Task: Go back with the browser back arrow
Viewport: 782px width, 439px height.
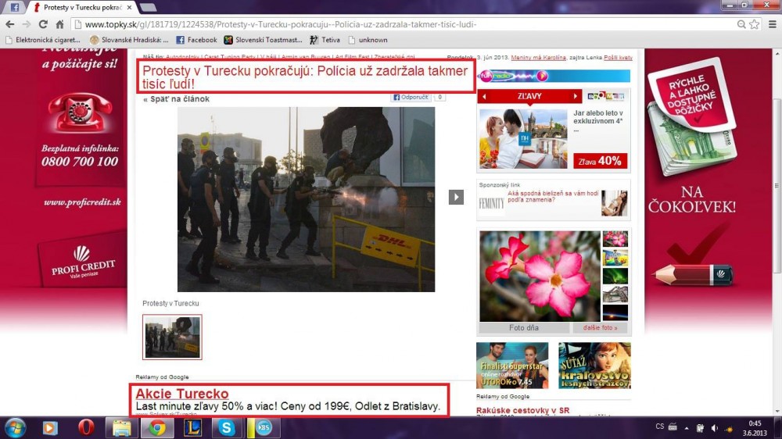Action: [10, 24]
